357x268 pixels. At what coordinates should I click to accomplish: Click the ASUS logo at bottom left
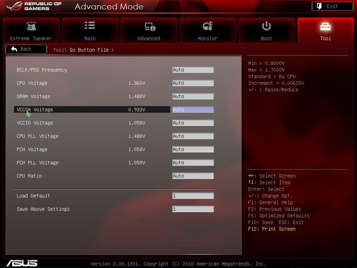22,263
